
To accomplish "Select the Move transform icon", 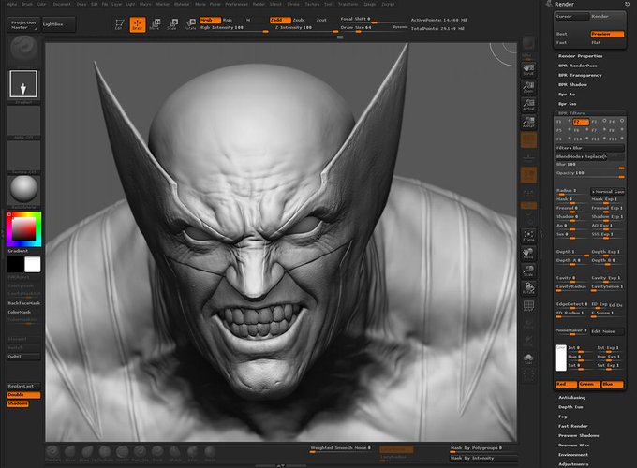I will point(155,24).
